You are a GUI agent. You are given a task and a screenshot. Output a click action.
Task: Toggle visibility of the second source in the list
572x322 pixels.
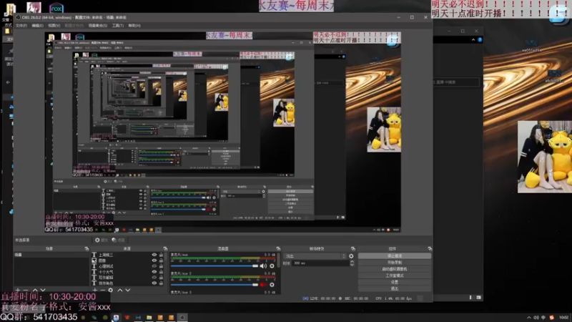point(154,261)
